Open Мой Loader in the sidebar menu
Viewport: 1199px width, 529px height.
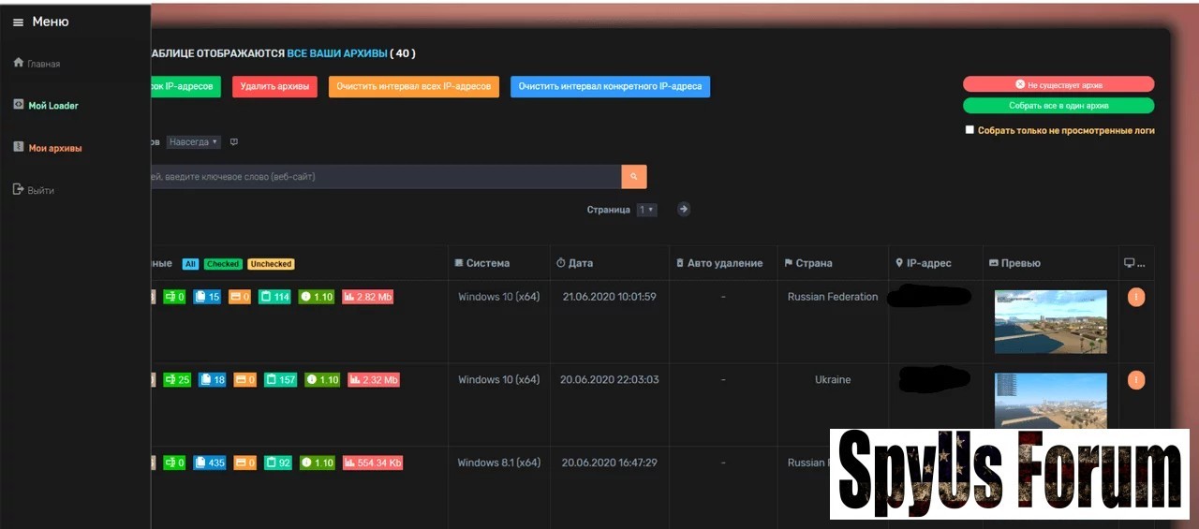click(x=52, y=106)
